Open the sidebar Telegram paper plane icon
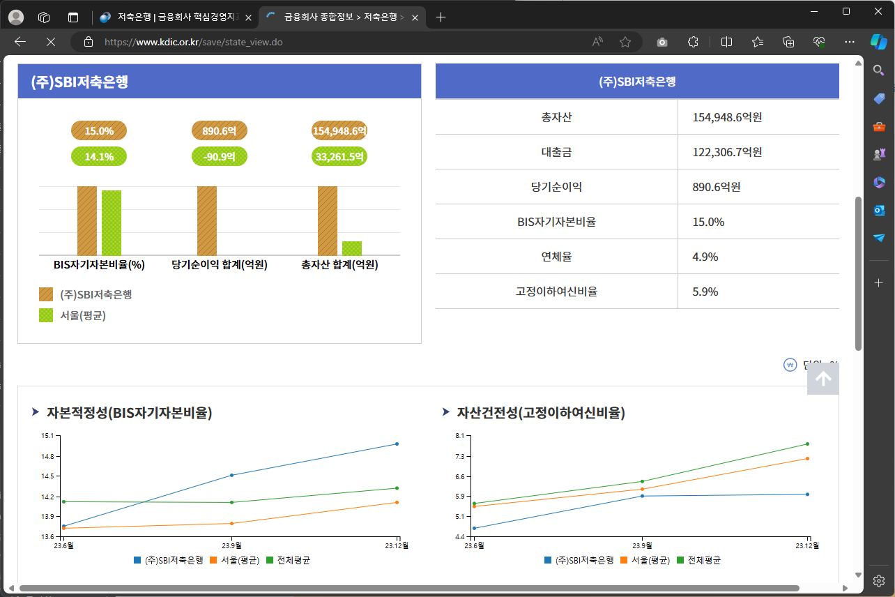This screenshot has width=895, height=597. [879, 238]
